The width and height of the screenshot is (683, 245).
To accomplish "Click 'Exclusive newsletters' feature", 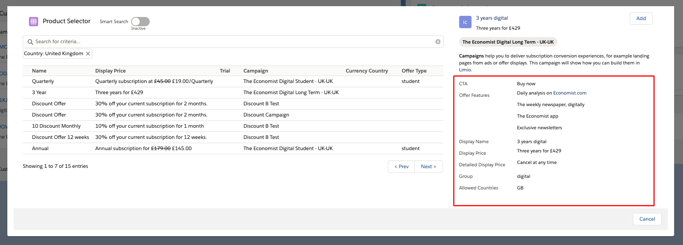I will pyautogui.click(x=539, y=128).
